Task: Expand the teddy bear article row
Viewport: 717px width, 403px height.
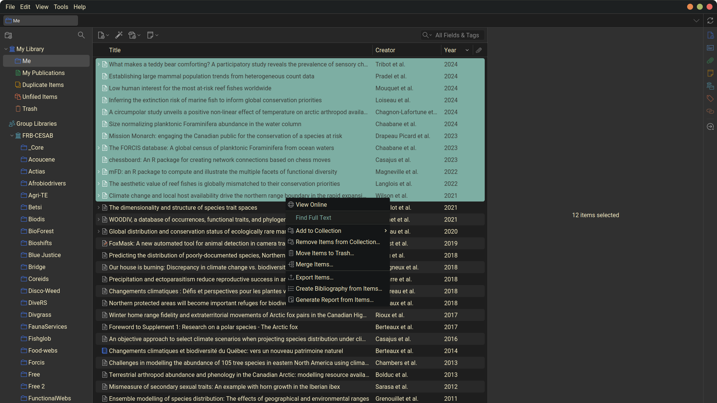Action: (x=99, y=64)
